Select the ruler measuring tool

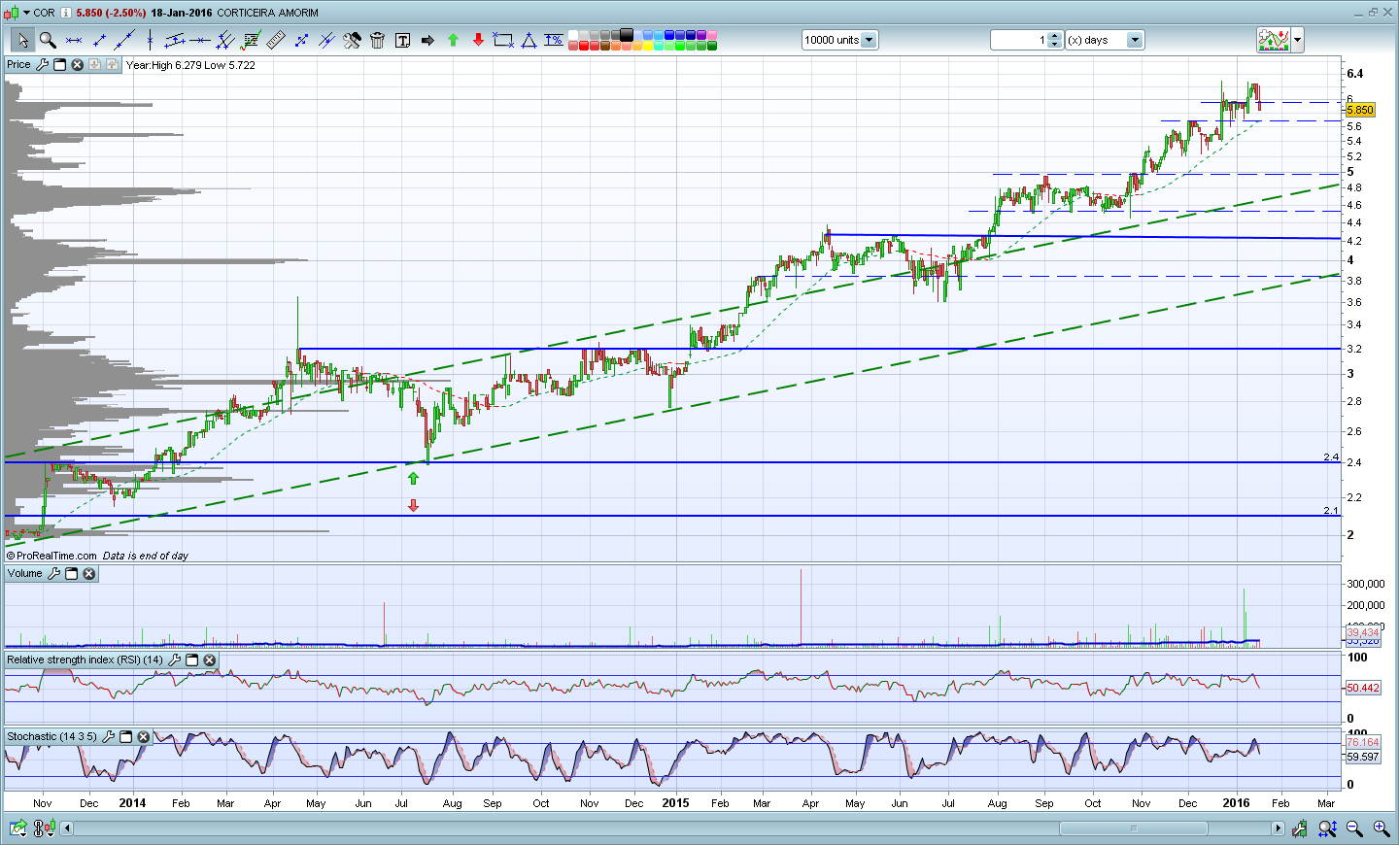click(x=276, y=40)
